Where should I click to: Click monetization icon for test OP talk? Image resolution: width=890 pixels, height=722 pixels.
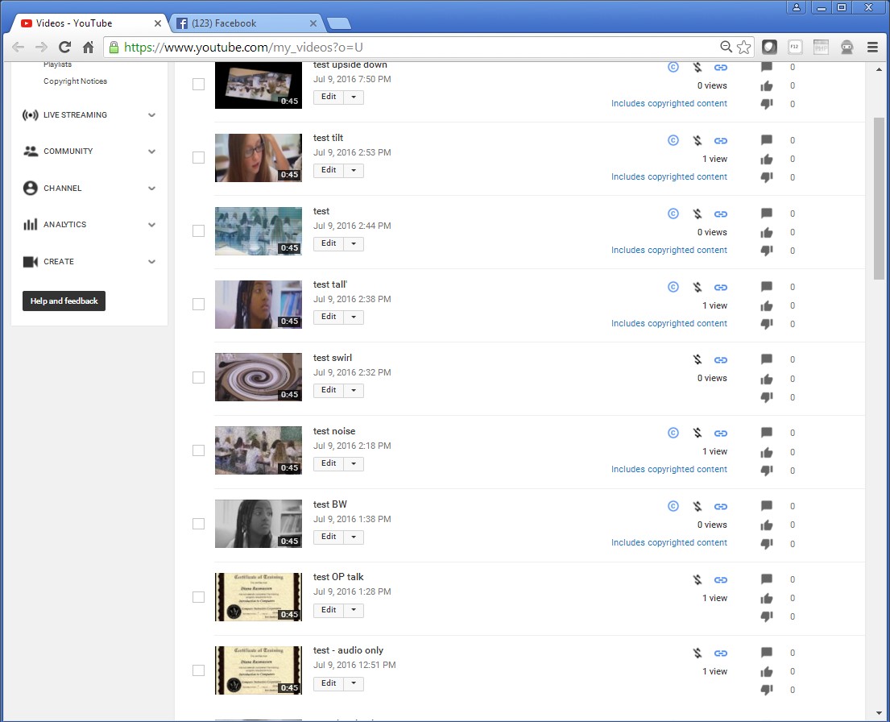tap(698, 580)
